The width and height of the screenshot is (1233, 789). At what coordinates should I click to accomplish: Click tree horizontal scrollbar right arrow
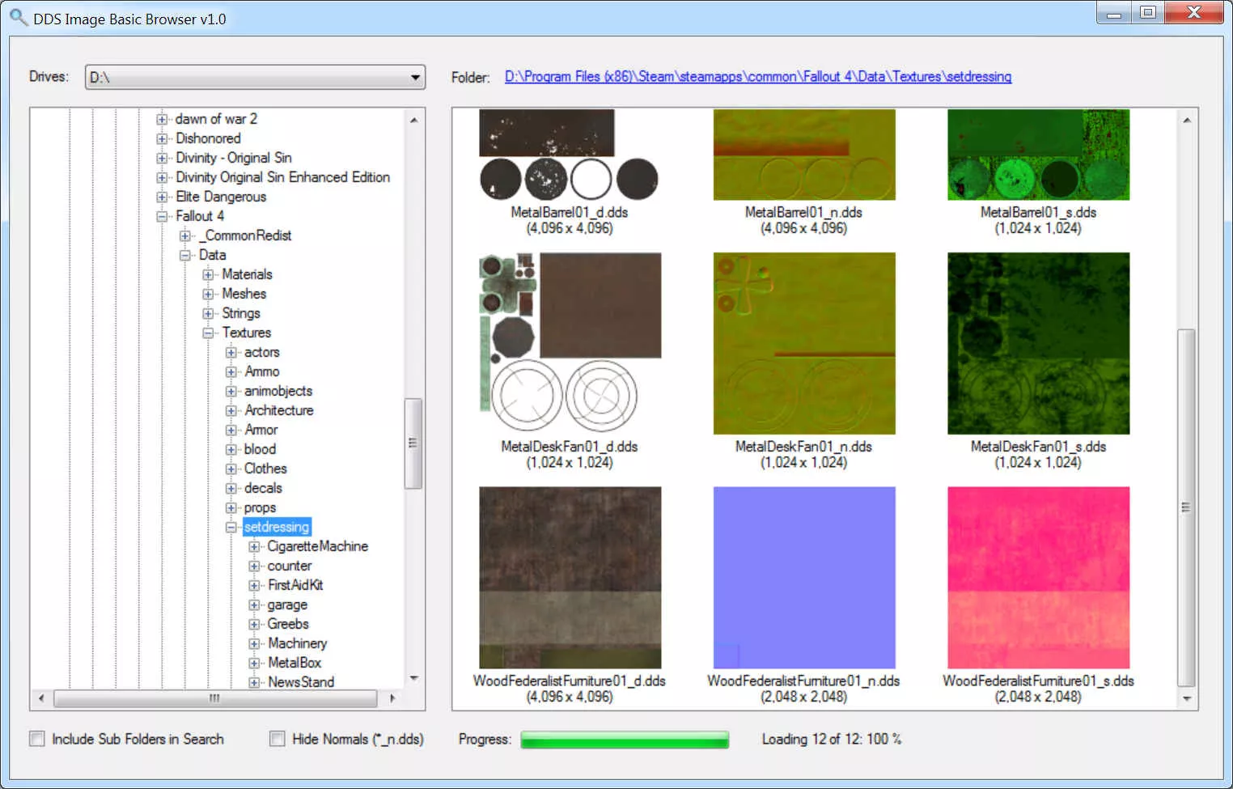click(392, 698)
